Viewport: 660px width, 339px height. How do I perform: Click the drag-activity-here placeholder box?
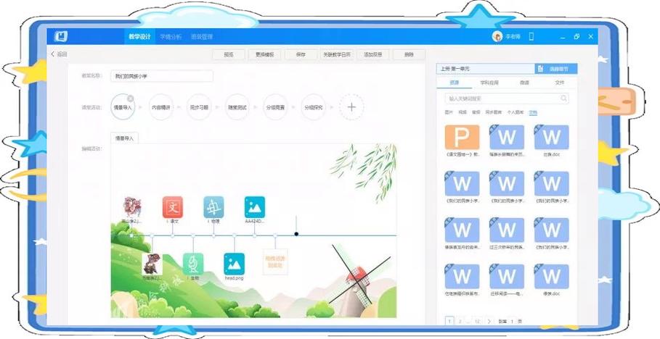[x=275, y=262]
